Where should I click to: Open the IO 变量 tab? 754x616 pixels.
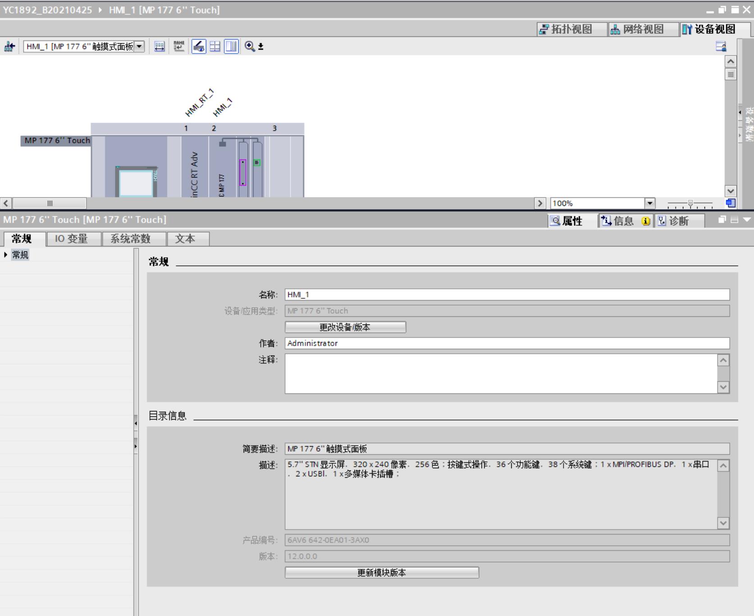71,239
